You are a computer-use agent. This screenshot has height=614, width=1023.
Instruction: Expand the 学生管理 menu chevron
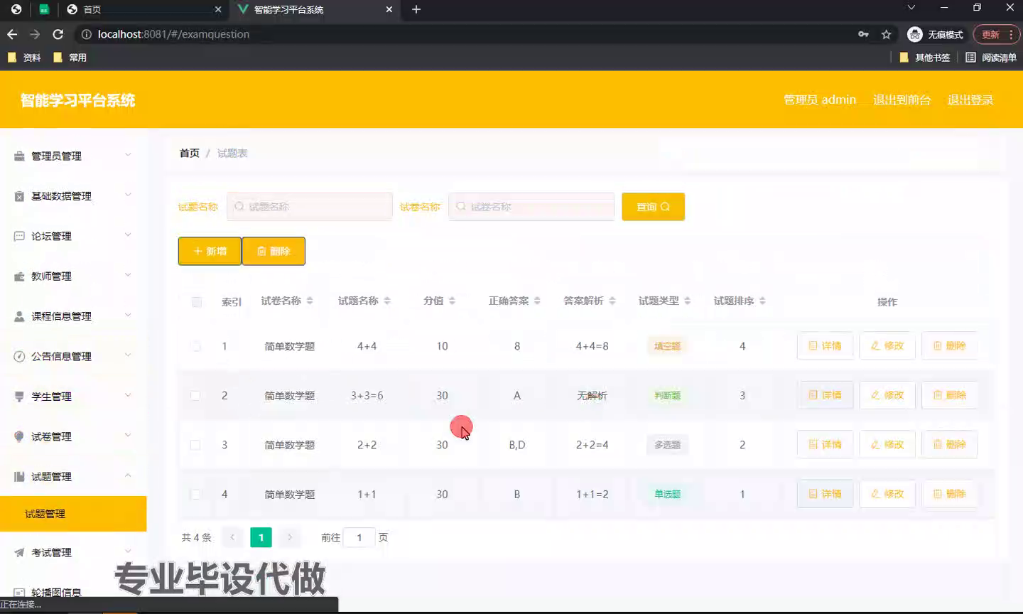[x=128, y=395]
